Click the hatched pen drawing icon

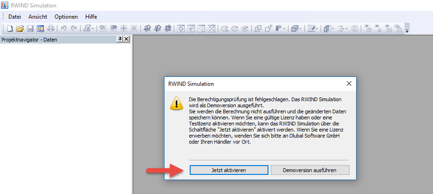pyautogui.click(x=311, y=28)
